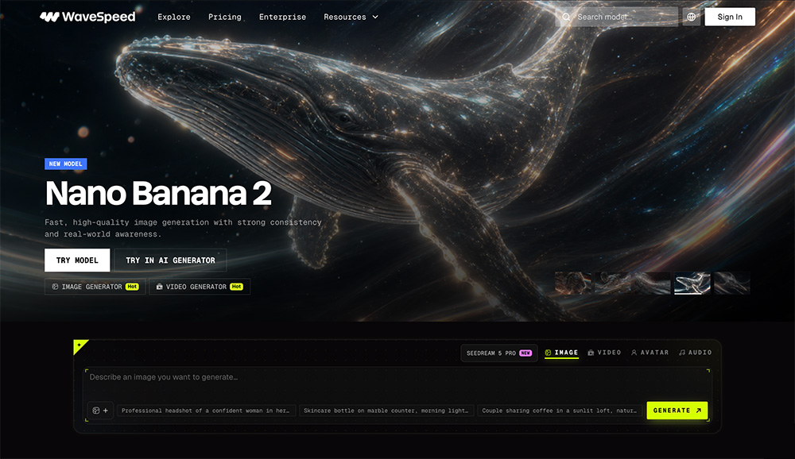795x459 pixels.
Task: Open the SEEDREAM 5 PRO model selector
Action: [499, 353]
